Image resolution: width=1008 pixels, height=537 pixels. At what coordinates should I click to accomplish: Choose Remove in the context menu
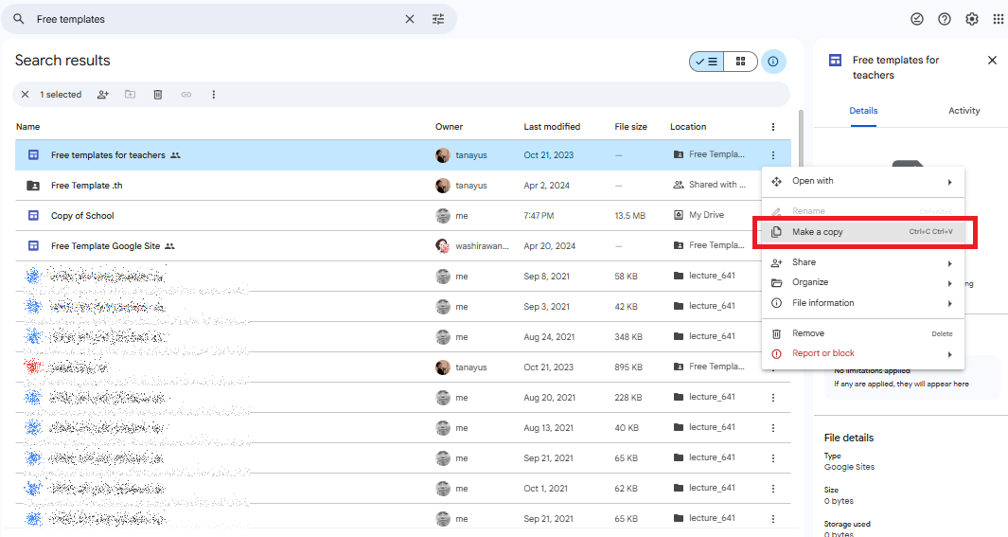808,333
